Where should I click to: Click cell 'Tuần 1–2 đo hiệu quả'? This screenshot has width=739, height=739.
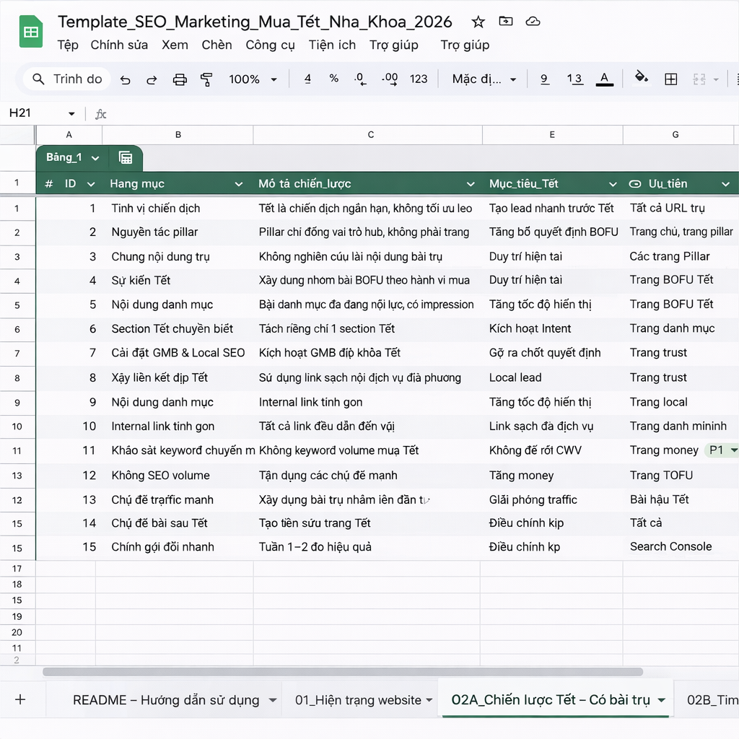[315, 547]
